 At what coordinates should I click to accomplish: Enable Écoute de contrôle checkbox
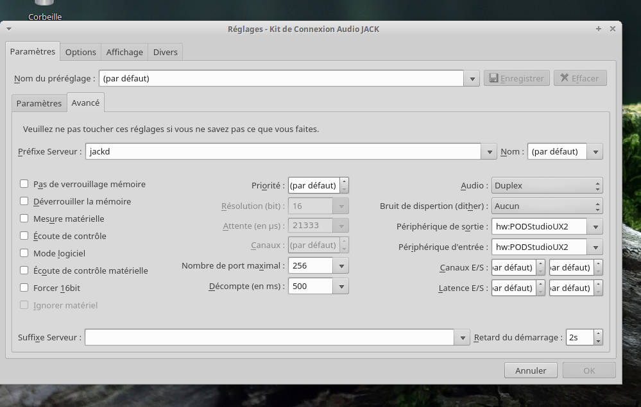click(x=24, y=235)
